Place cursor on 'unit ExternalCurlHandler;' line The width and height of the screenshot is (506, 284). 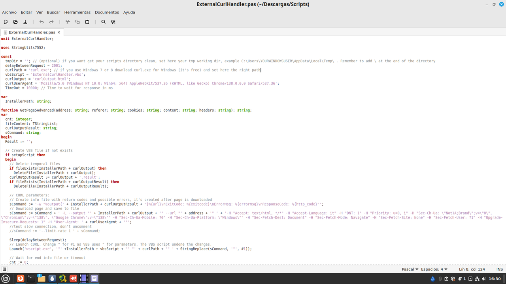point(27,39)
